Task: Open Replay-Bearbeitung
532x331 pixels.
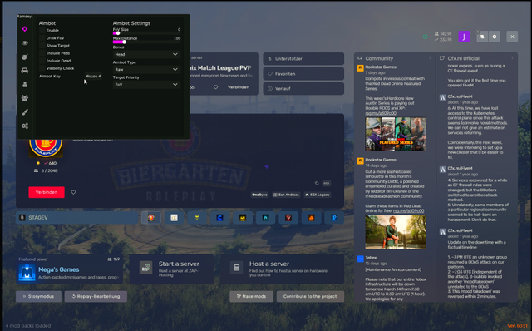Action: coord(96,296)
